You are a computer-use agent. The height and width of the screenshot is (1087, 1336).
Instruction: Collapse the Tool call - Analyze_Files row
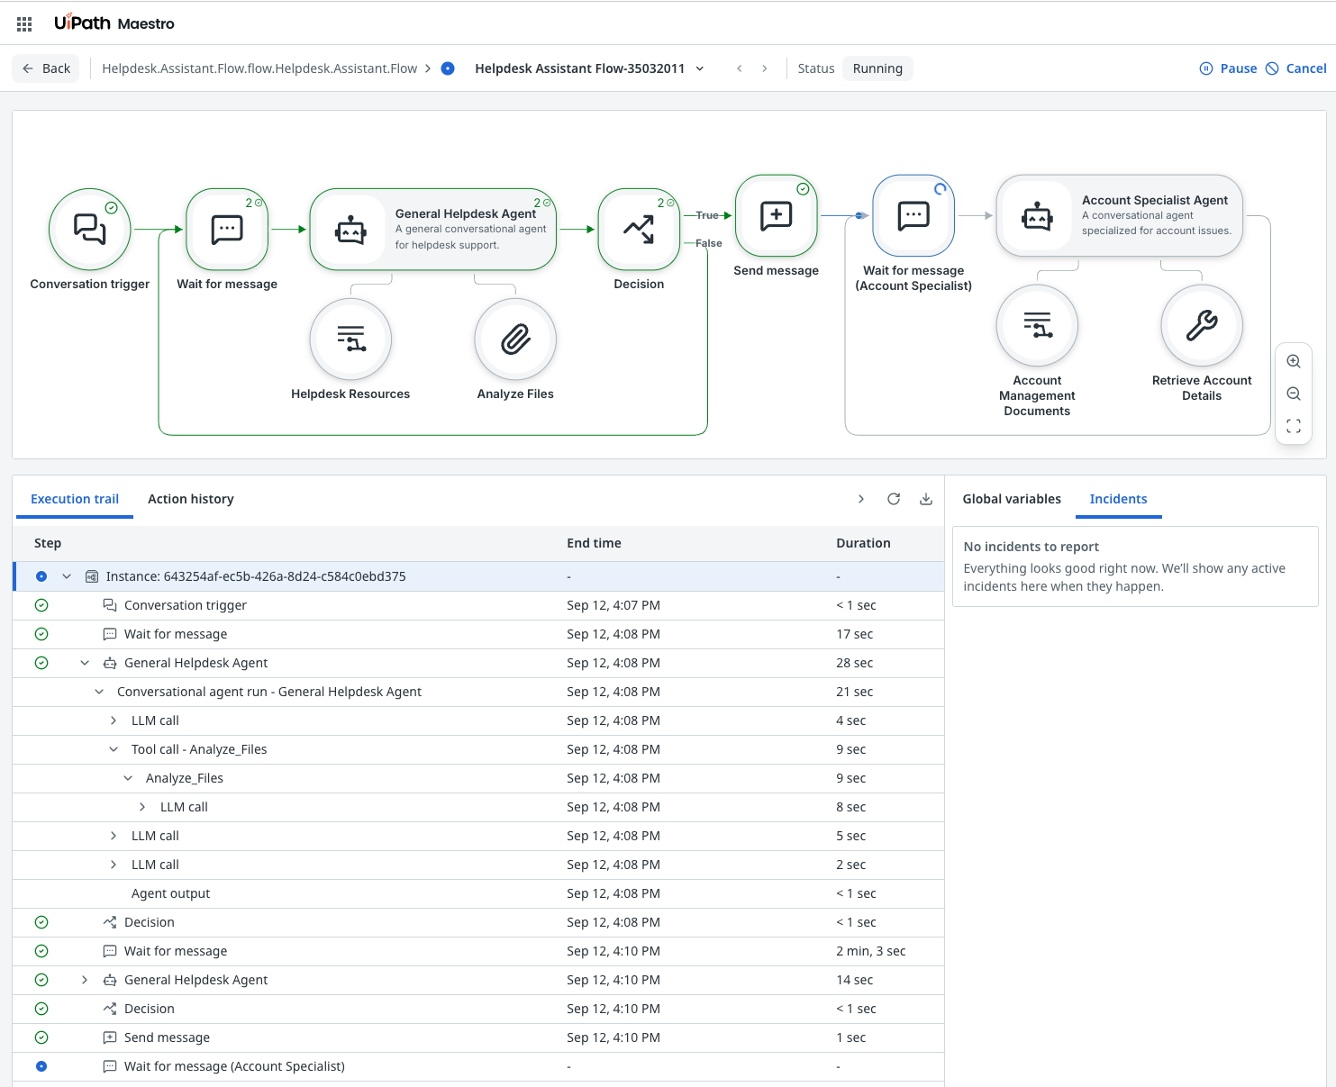click(x=114, y=749)
